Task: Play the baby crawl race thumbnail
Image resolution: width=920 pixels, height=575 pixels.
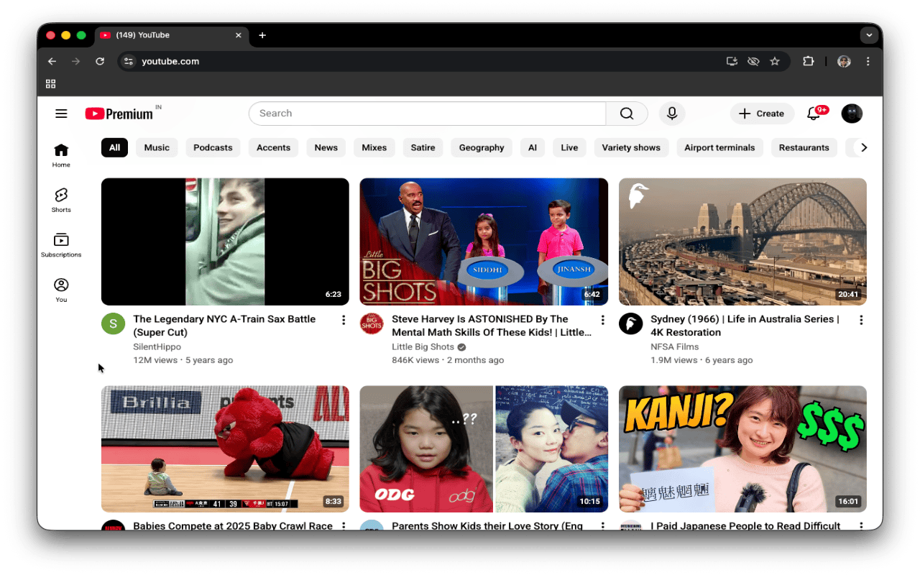Action: (x=225, y=449)
